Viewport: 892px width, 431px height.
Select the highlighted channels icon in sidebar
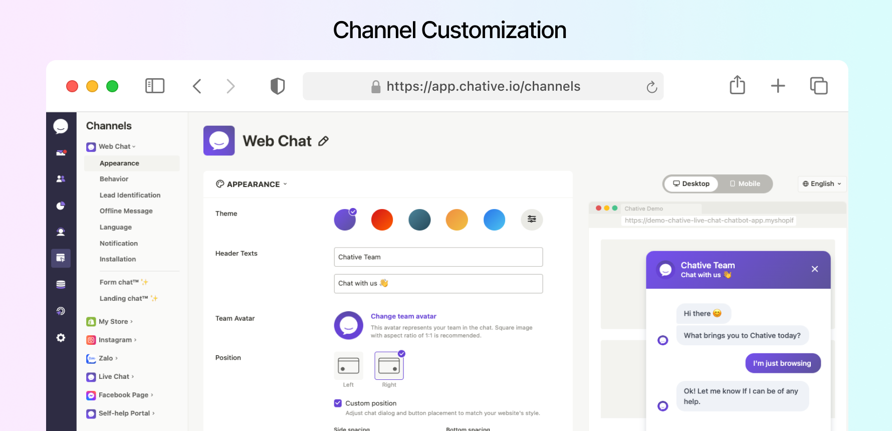click(61, 258)
